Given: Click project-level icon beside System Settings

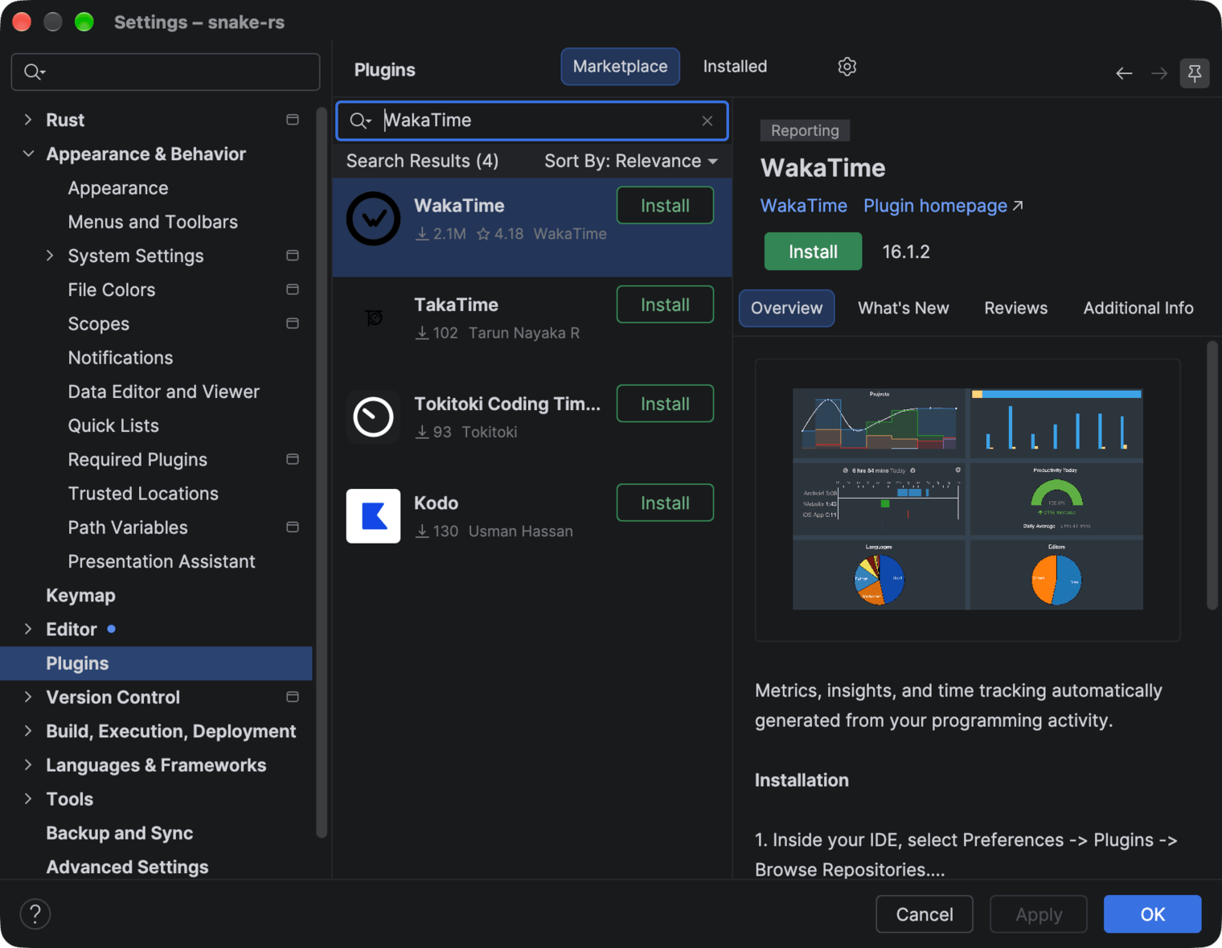Looking at the screenshot, I should pos(293,256).
